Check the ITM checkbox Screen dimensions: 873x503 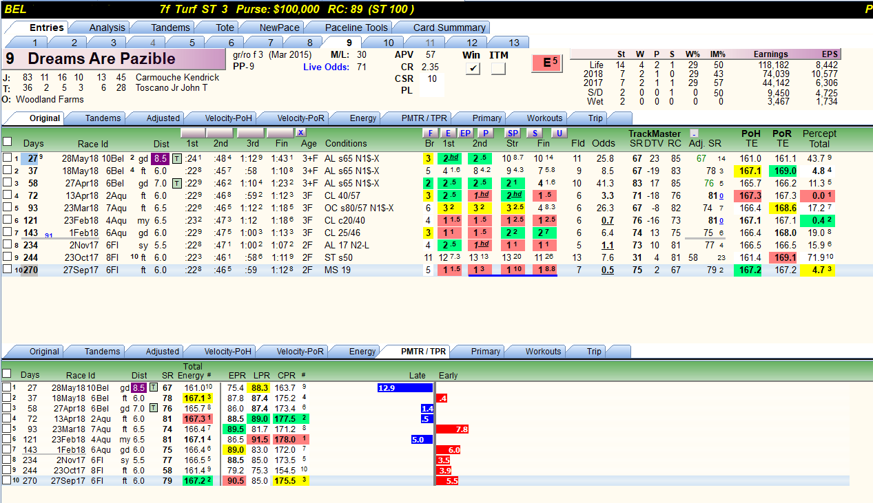498,68
